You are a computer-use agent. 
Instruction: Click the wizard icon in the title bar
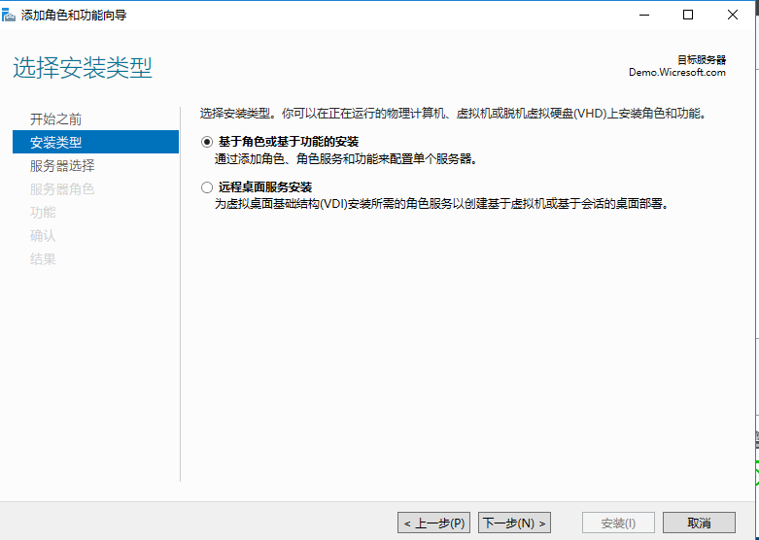pos(8,15)
